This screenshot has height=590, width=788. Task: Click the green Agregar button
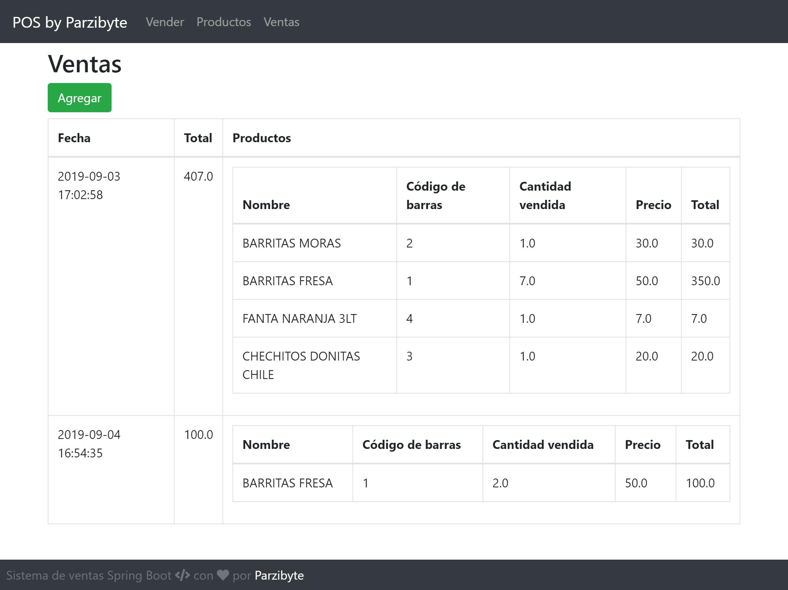(80, 98)
